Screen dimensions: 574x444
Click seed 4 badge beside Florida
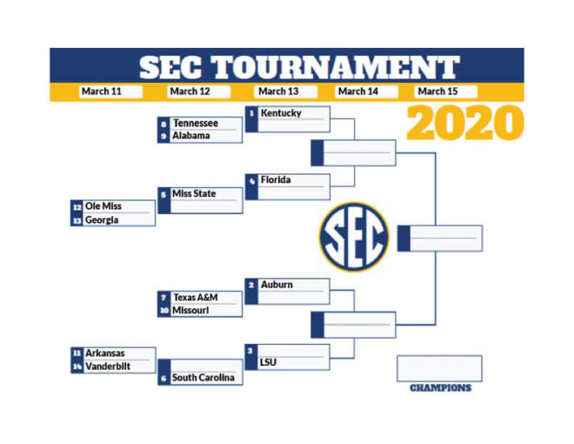[251, 180]
